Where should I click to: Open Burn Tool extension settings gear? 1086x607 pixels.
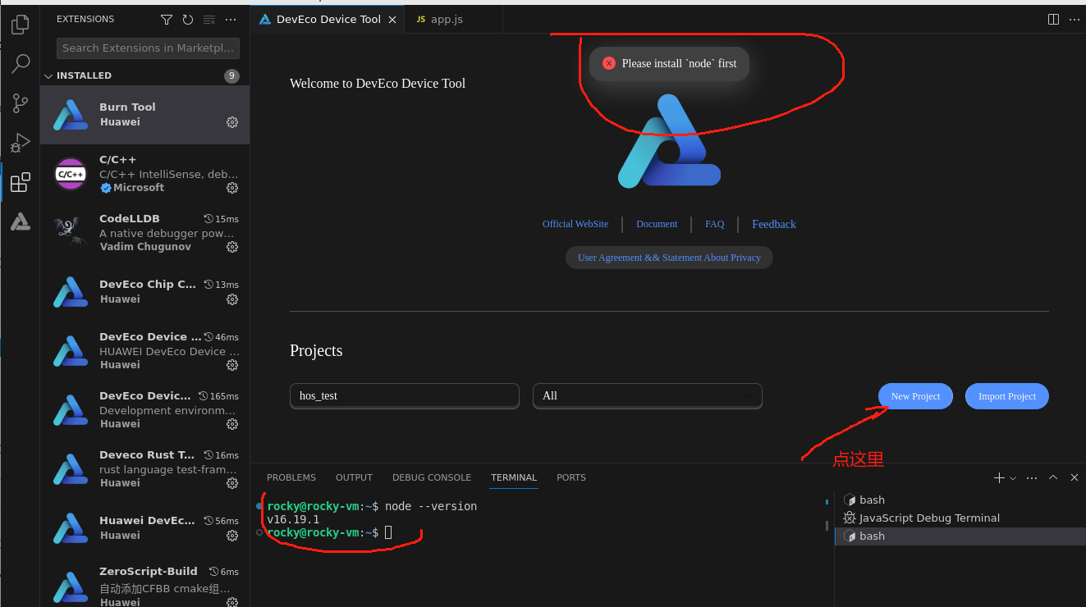(x=232, y=122)
